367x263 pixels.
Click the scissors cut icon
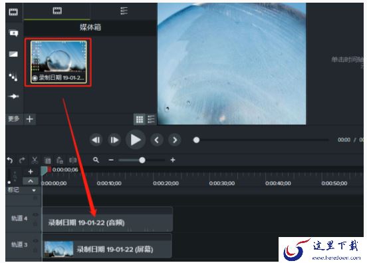click(35, 160)
